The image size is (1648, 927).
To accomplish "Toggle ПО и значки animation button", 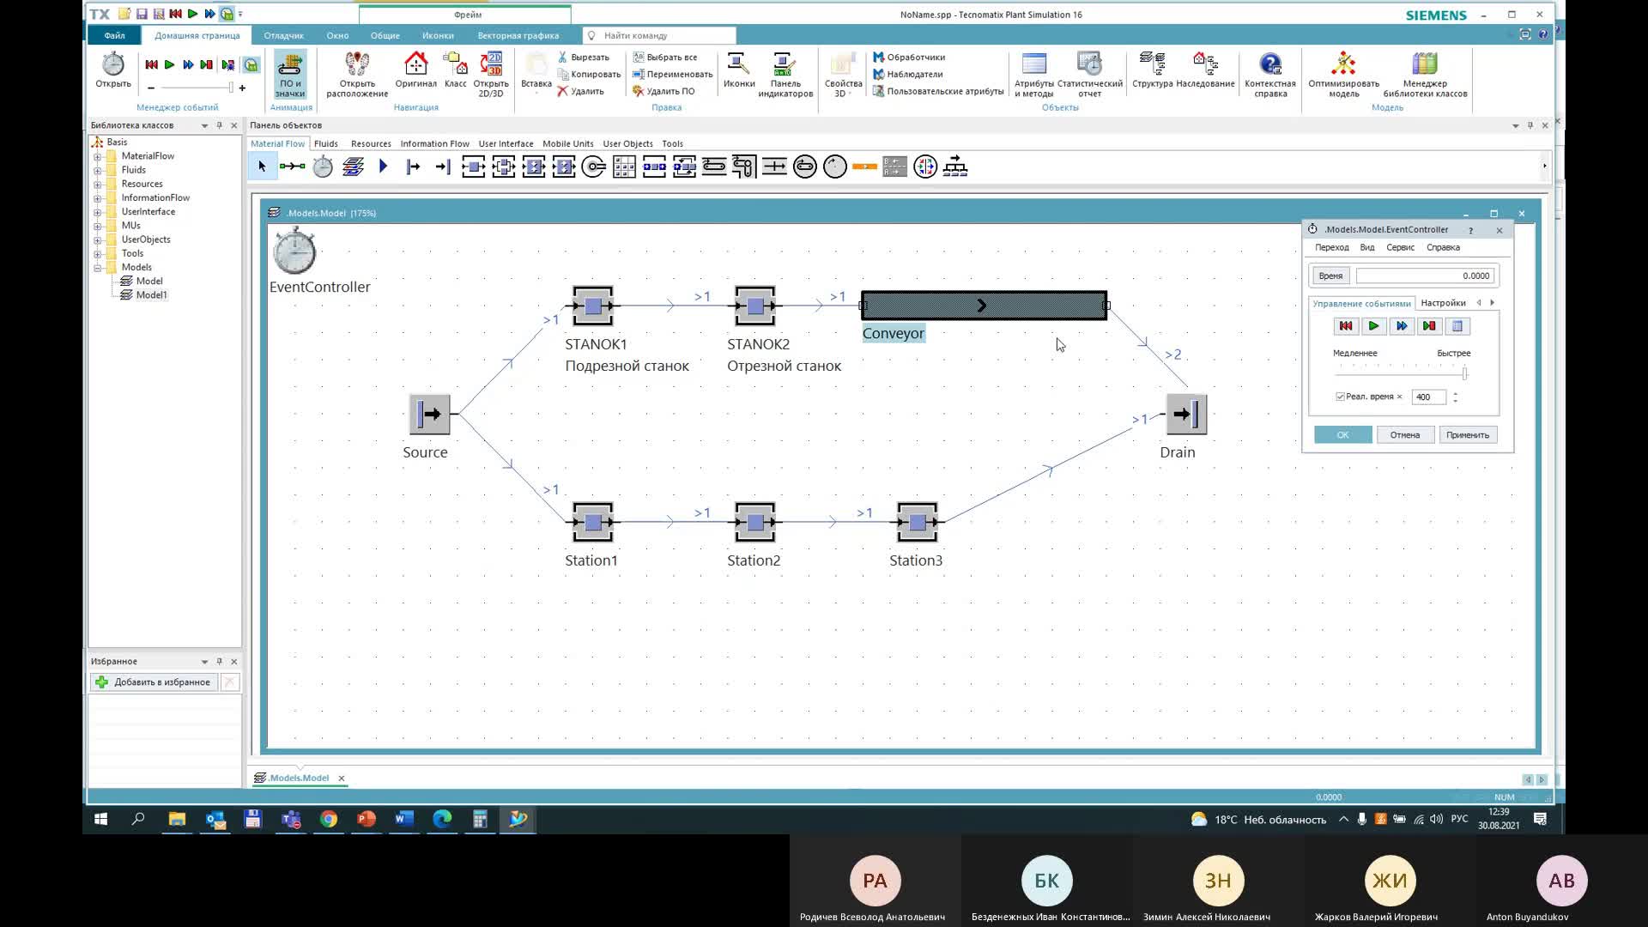I will (x=290, y=75).
